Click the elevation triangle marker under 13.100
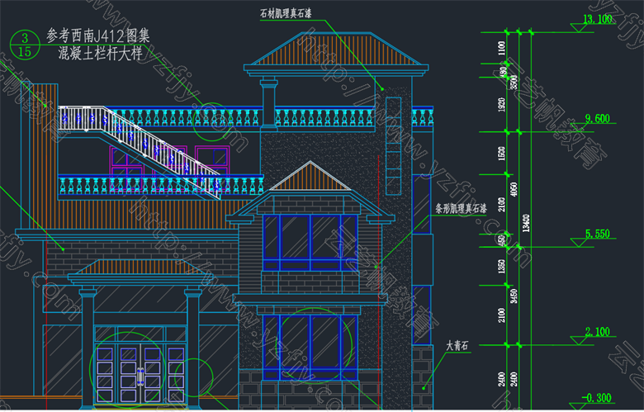The image size is (644, 412). (579, 28)
